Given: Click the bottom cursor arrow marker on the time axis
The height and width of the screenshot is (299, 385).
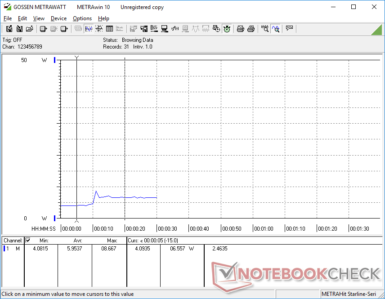Looking at the screenshot, I should (76, 221).
